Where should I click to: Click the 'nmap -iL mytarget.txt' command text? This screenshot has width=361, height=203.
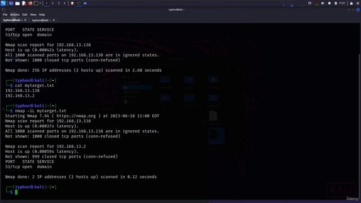[41, 111]
